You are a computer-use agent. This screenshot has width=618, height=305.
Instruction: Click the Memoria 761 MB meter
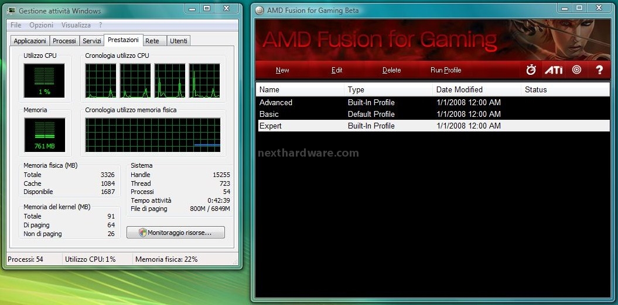point(45,135)
